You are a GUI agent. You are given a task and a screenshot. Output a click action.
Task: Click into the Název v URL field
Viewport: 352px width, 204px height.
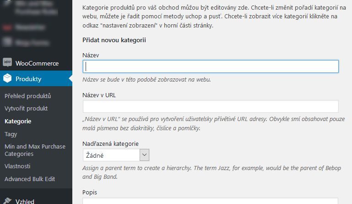211,106
